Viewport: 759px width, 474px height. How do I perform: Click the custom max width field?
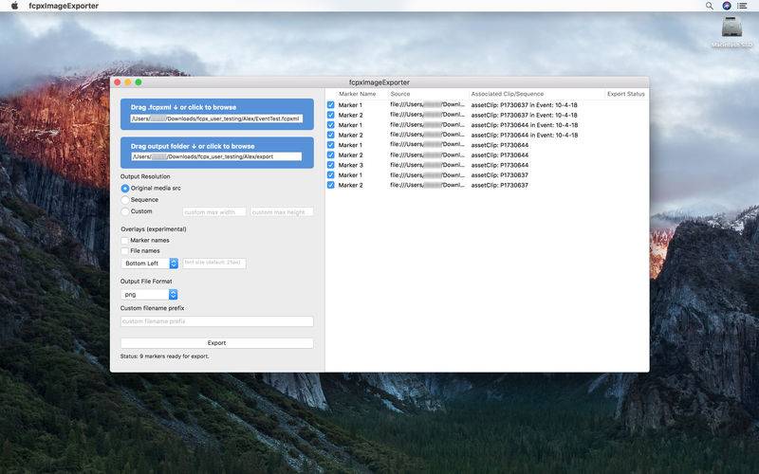(x=214, y=211)
